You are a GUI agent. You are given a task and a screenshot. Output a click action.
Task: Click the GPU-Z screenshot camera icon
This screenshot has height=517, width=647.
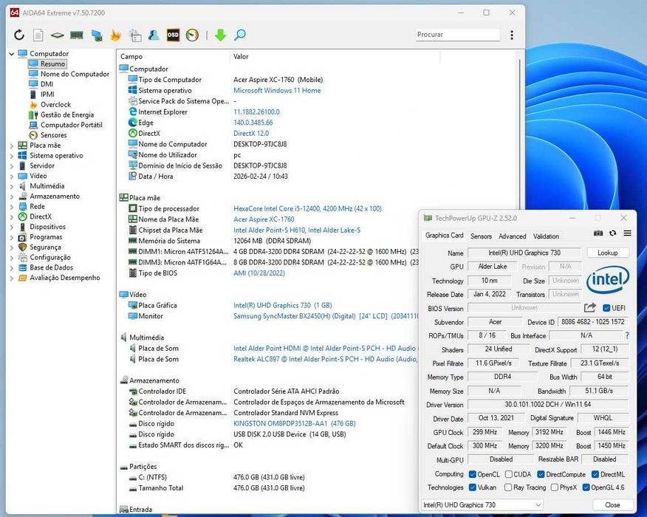pos(598,233)
